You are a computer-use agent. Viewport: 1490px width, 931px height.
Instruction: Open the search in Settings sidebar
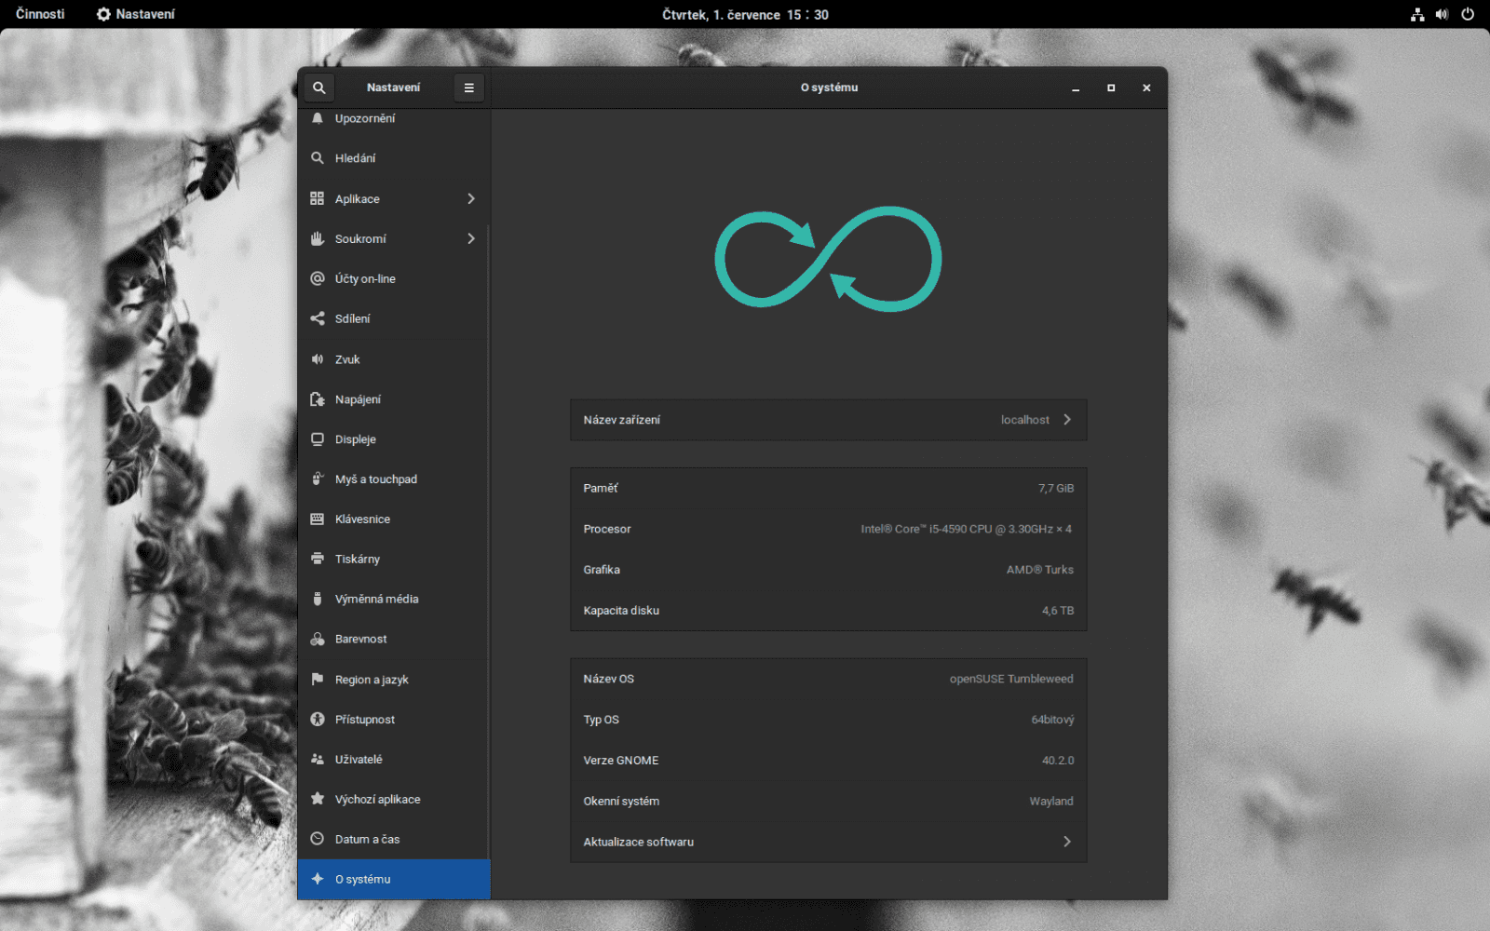[318, 87]
